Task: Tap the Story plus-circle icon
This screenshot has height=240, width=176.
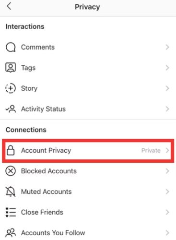Action: point(11,88)
